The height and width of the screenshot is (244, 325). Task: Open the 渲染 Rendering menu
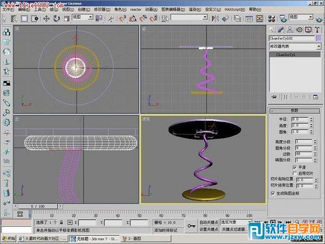pos(195,9)
